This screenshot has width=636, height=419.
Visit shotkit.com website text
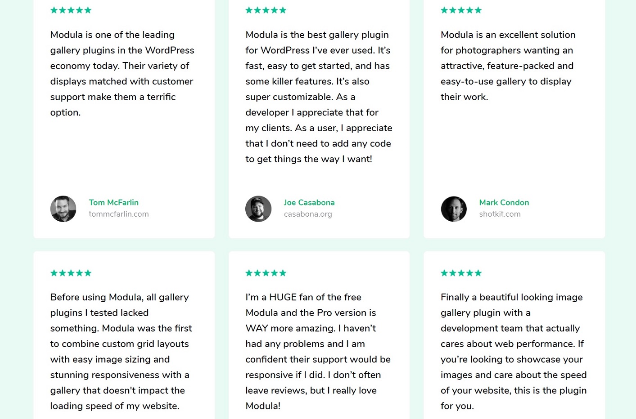coord(500,214)
